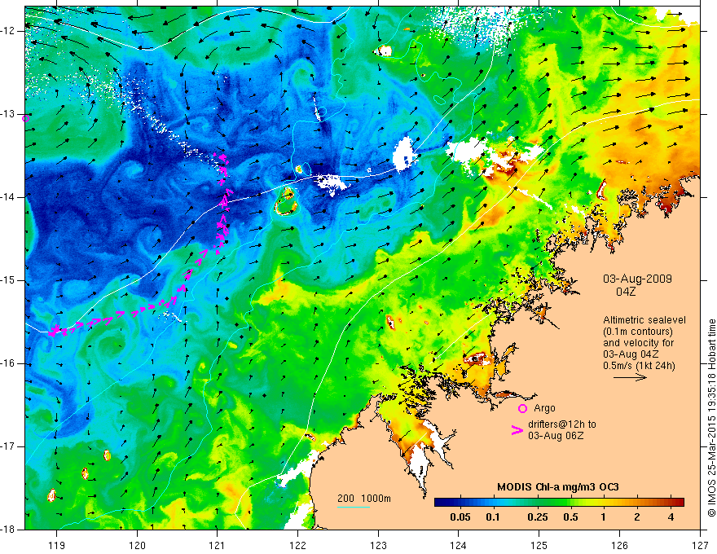The height and width of the screenshot is (554, 717).
Task: Click the 'Argo' legend label
Action: (544, 408)
